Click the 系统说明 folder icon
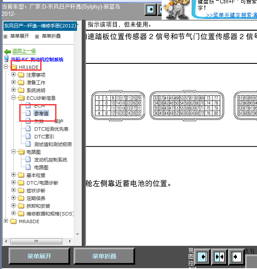Image resolution: width=257 pixels, height=269 pixels. [x=21, y=90]
